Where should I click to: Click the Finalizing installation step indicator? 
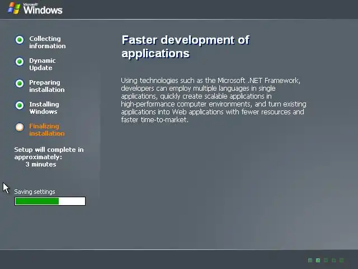click(20, 127)
